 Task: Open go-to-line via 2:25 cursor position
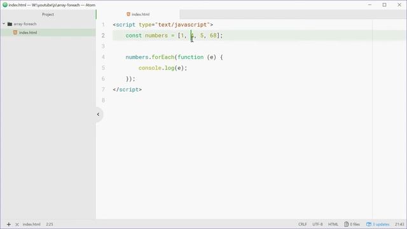coord(50,225)
